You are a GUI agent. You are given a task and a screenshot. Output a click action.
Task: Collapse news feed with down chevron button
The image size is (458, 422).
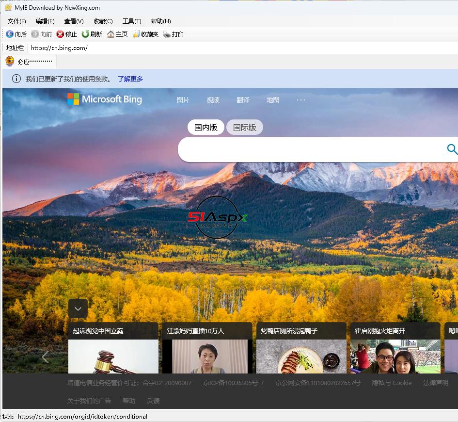click(78, 308)
